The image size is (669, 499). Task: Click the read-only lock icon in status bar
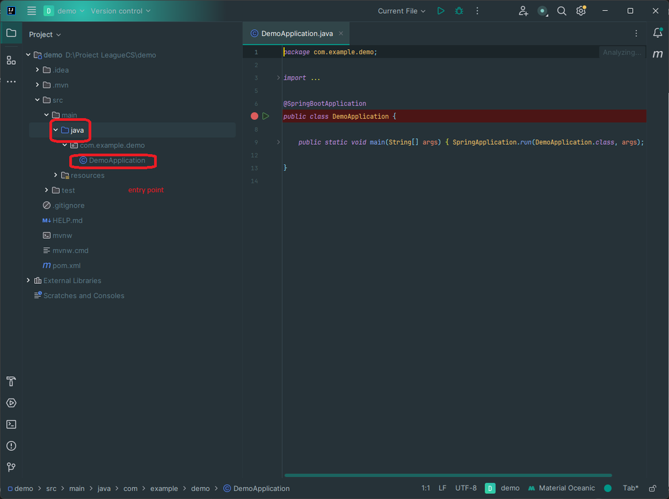tap(653, 488)
